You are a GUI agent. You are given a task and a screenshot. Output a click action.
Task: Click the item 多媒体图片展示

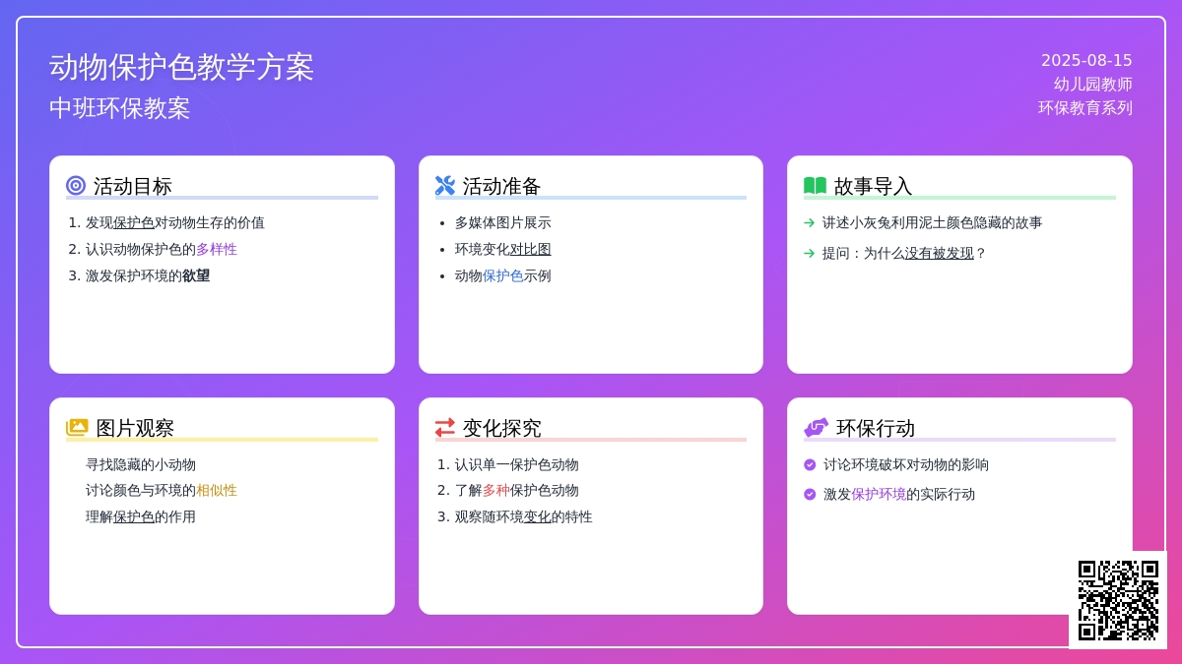point(503,223)
